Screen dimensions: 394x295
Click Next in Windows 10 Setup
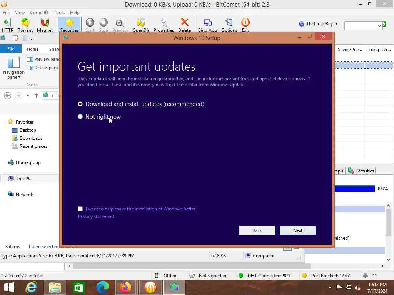coord(298,230)
